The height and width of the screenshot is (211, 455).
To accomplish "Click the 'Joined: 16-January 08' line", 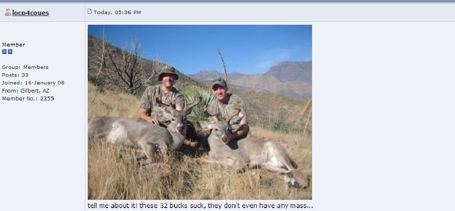I will [33, 83].
